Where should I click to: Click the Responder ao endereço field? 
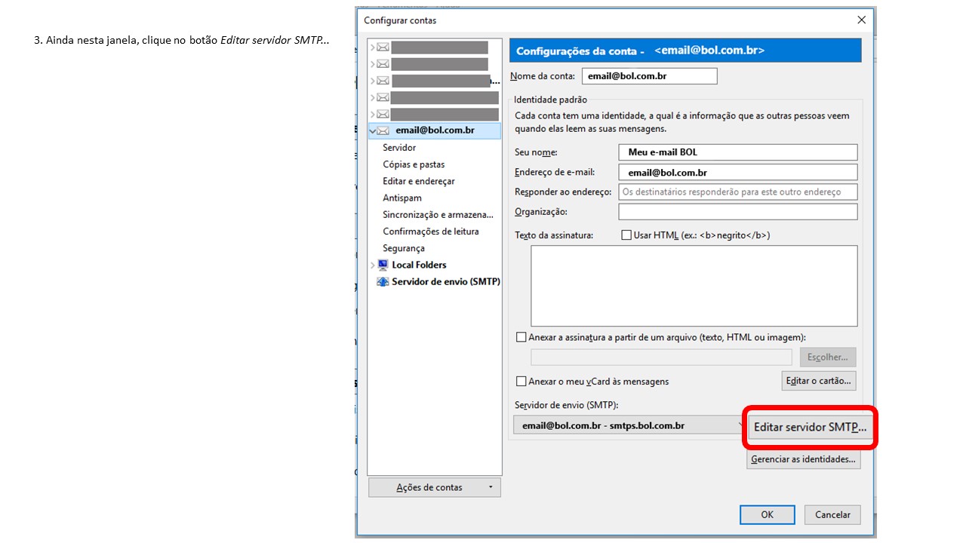point(738,192)
